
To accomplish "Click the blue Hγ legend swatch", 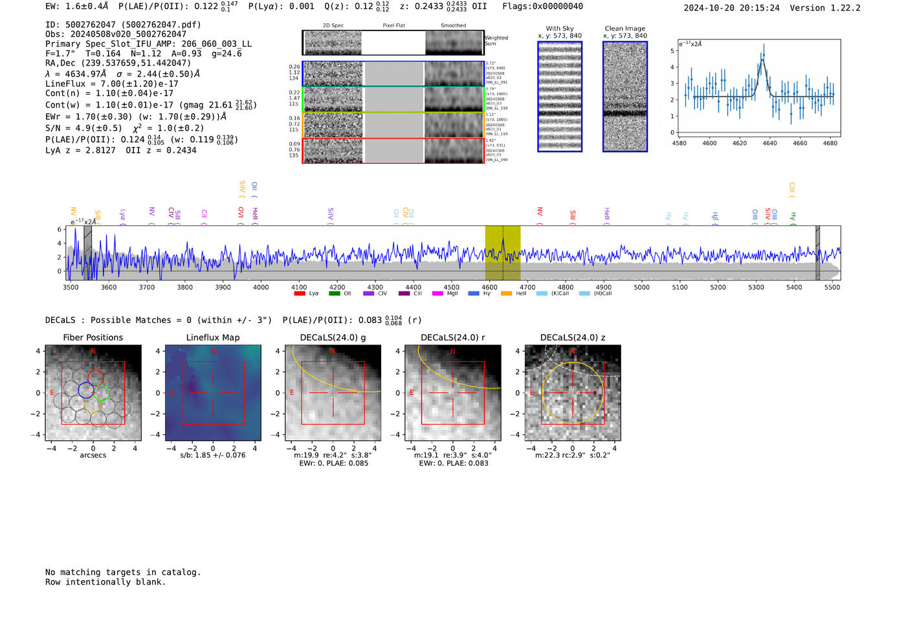I will click(474, 293).
